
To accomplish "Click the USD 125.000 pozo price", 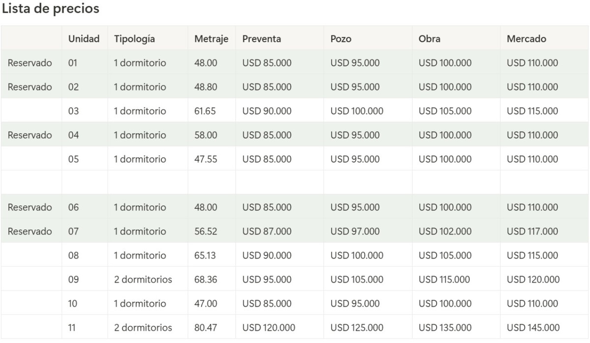I will pyautogui.click(x=356, y=328).
